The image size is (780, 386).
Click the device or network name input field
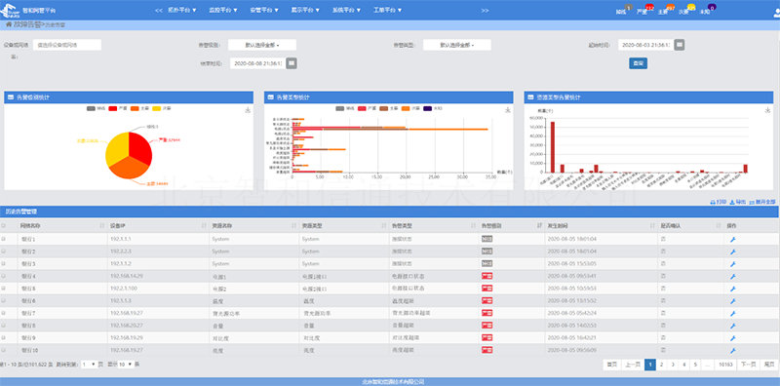67,45
